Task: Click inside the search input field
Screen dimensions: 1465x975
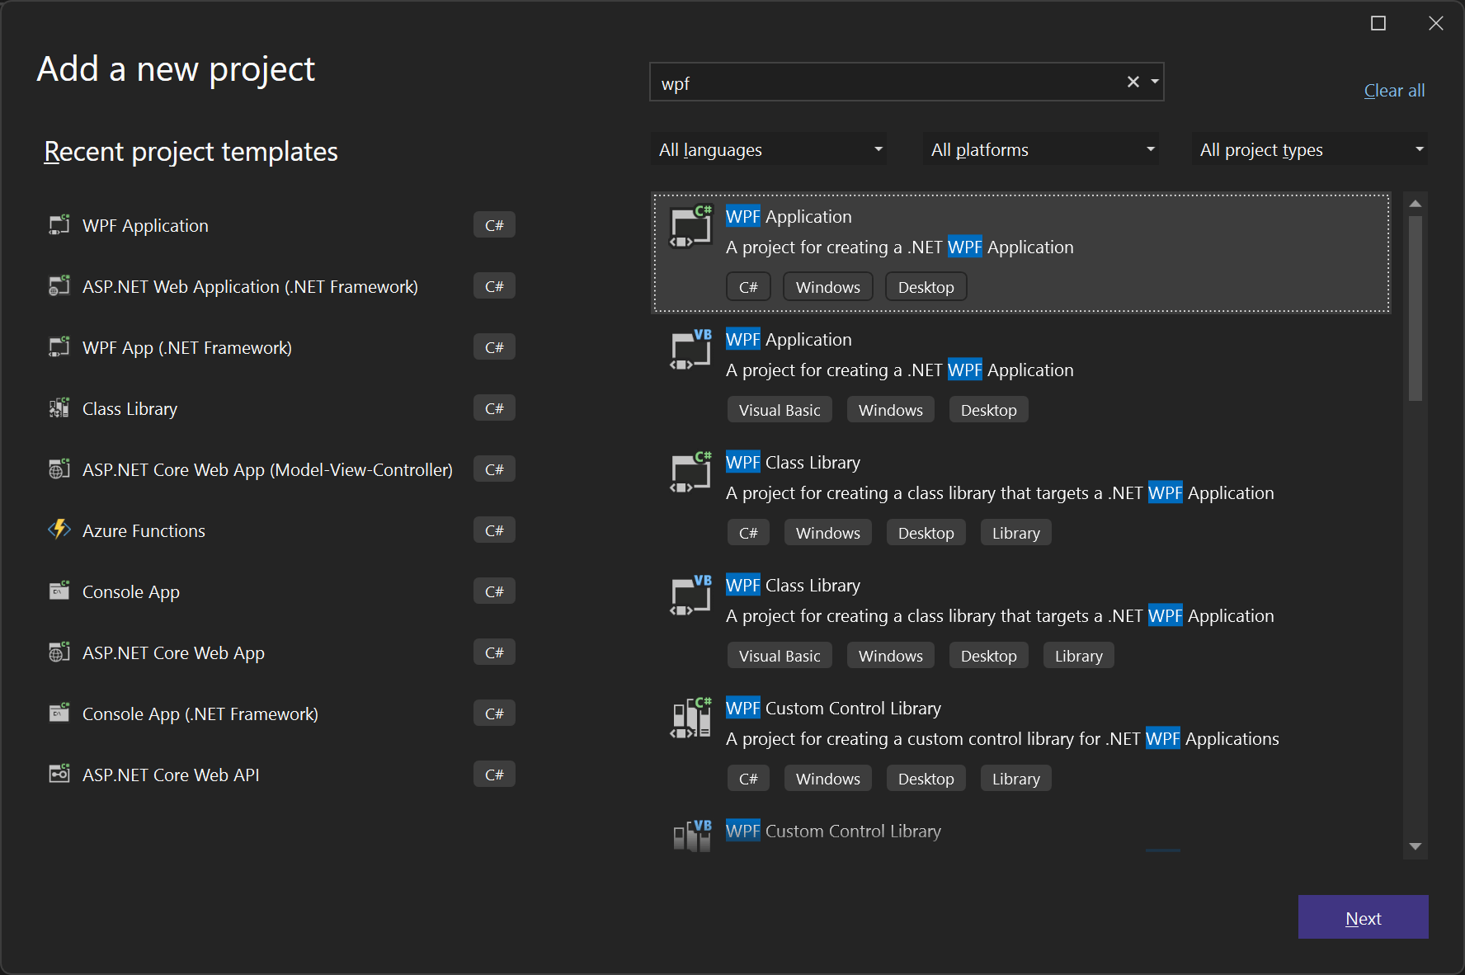Action: tap(866, 82)
